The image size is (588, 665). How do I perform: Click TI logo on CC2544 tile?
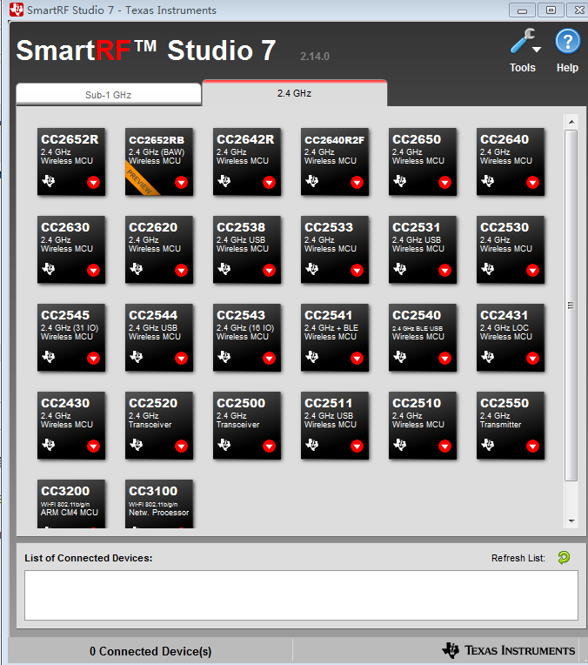[136, 357]
